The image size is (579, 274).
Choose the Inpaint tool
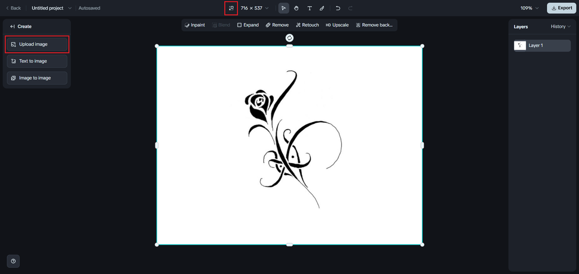coord(195,25)
